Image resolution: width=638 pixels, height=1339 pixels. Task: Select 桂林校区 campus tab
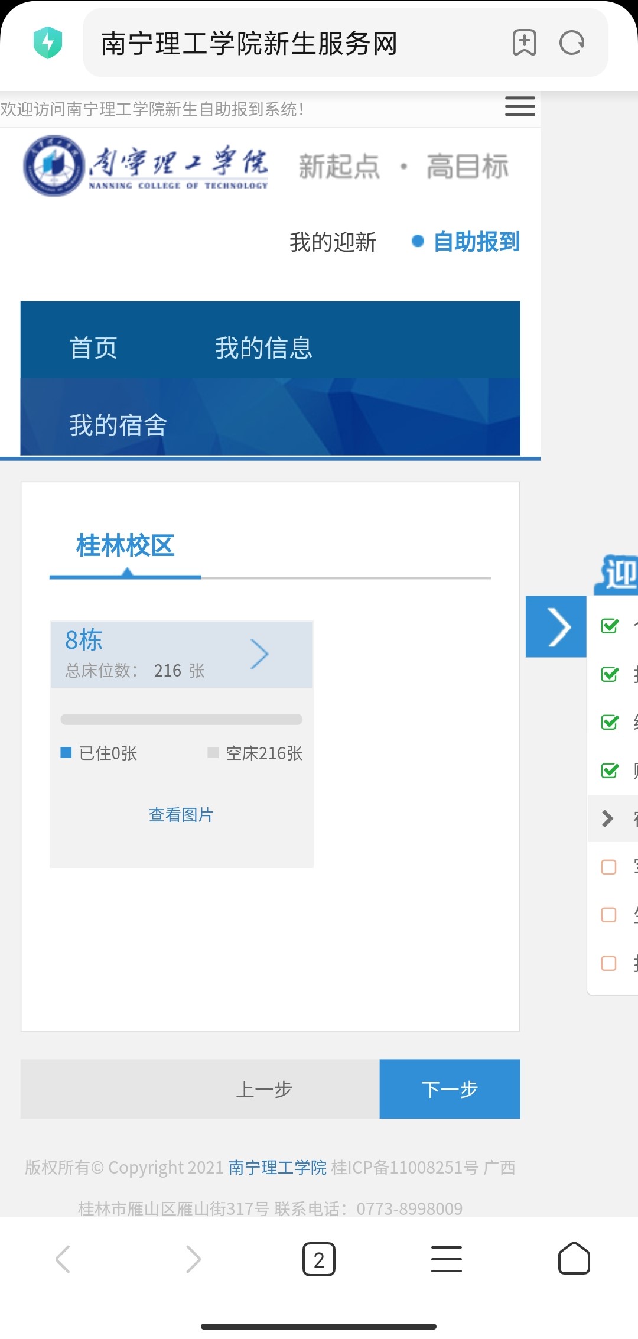125,545
